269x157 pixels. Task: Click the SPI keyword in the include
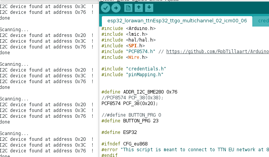tap(133, 46)
